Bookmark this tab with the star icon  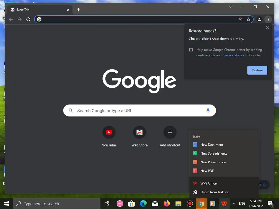(248, 19)
